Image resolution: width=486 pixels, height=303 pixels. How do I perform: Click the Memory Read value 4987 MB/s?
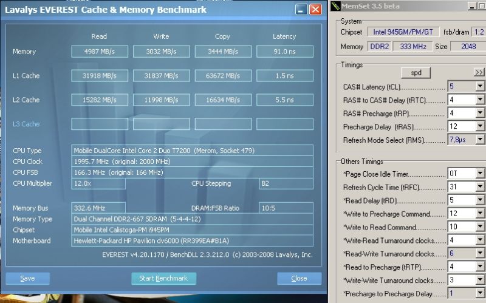click(x=100, y=52)
